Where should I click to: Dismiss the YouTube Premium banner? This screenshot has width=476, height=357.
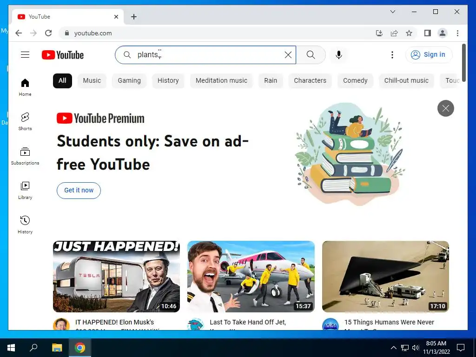(x=445, y=108)
